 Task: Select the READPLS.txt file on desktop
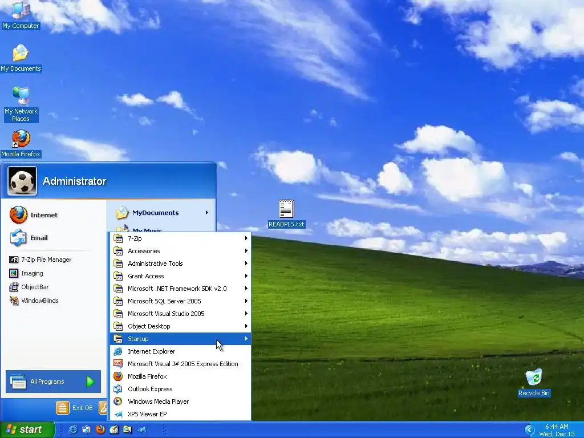(x=286, y=214)
